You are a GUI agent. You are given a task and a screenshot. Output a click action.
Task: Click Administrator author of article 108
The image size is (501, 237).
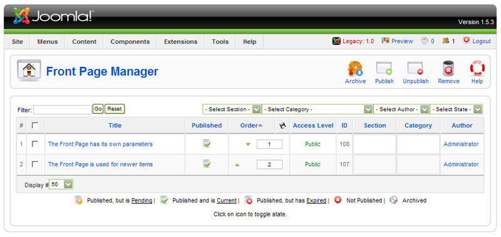point(461,144)
